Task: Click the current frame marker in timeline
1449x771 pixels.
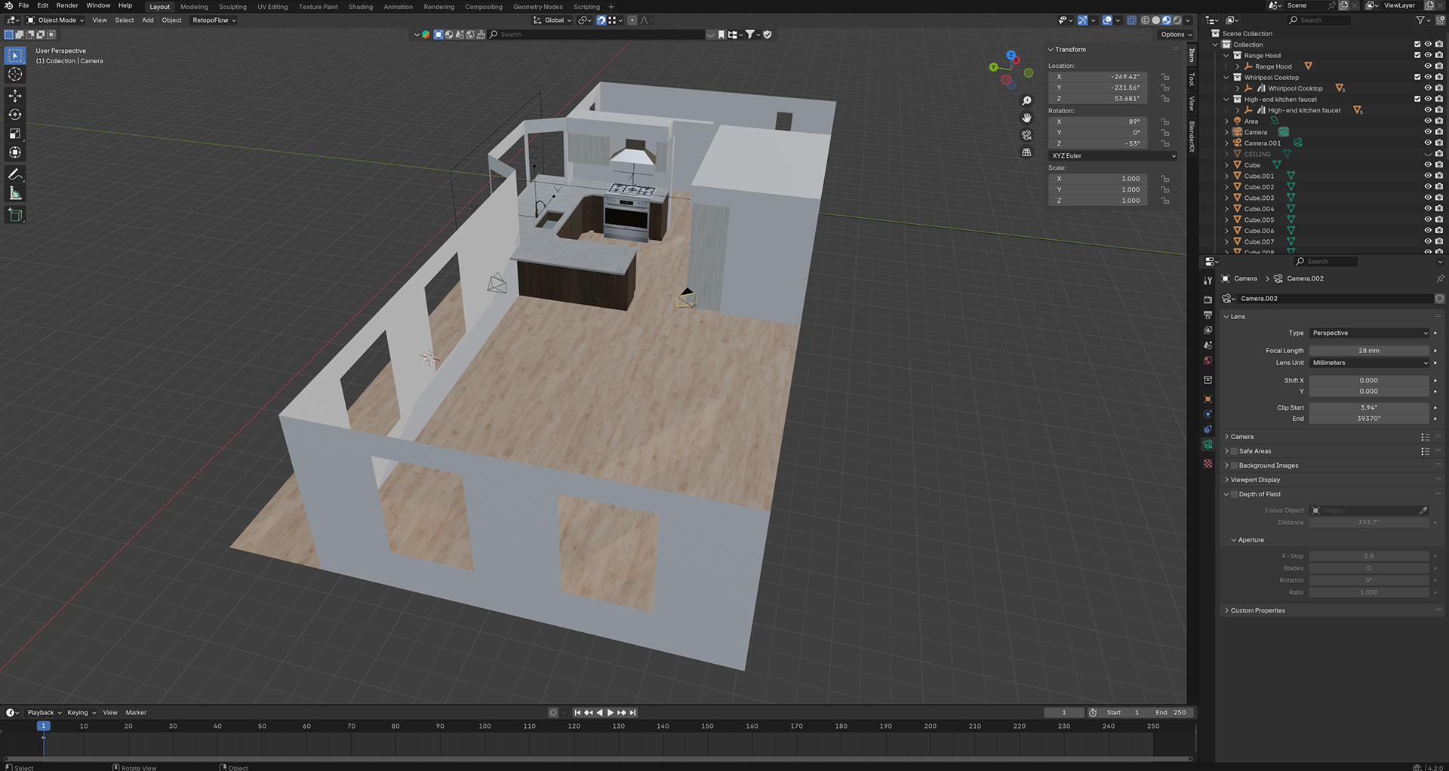Action: [x=43, y=726]
